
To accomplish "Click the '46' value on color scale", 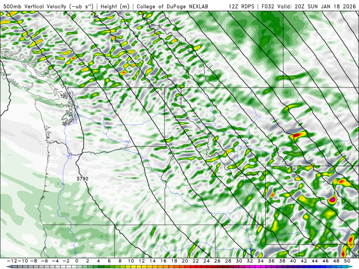I will [325, 261].
